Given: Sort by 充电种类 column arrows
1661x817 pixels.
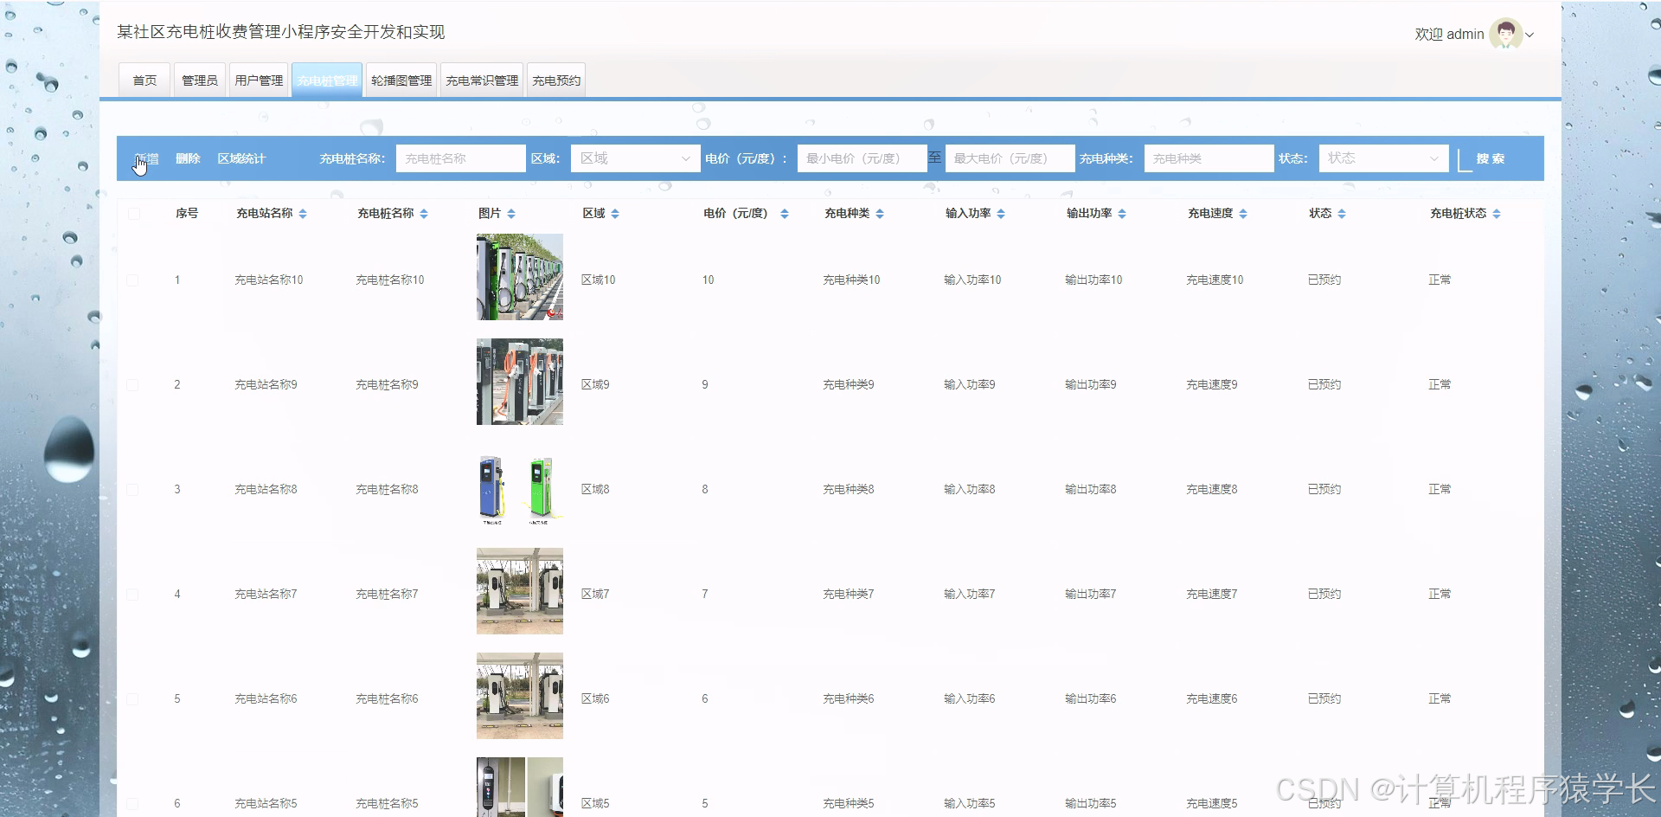Looking at the screenshot, I should coord(880,214).
